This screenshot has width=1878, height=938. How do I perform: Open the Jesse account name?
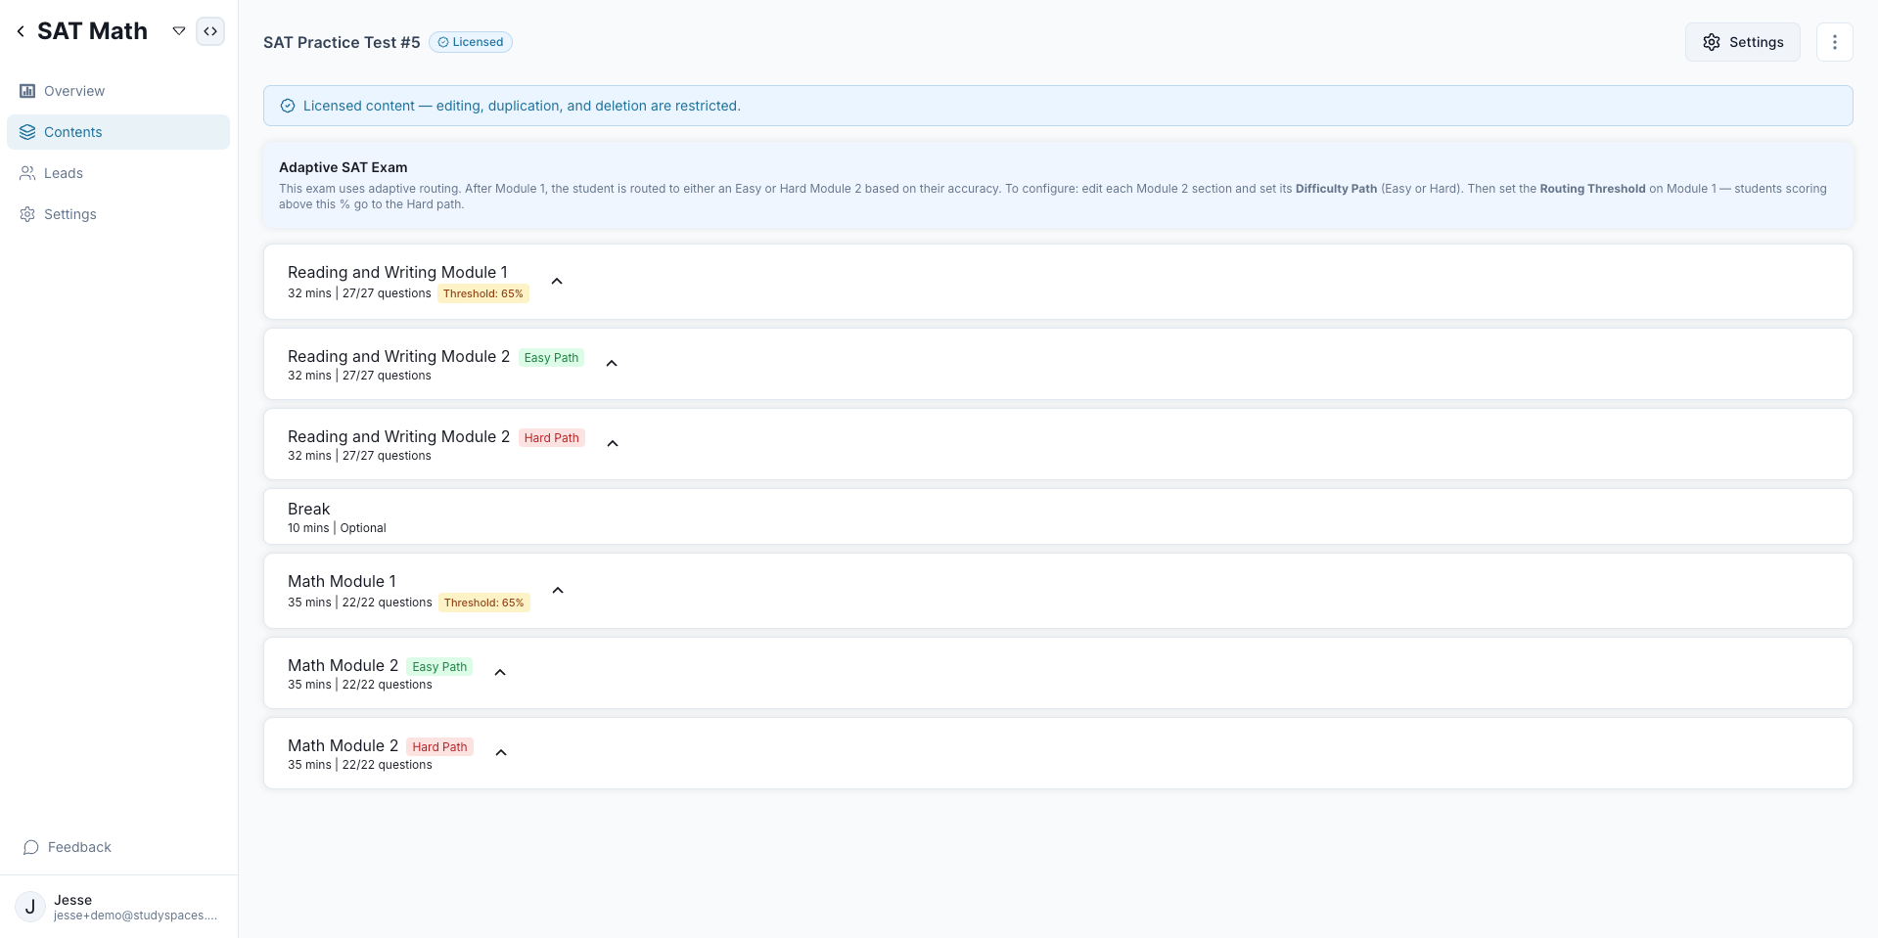(73, 900)
